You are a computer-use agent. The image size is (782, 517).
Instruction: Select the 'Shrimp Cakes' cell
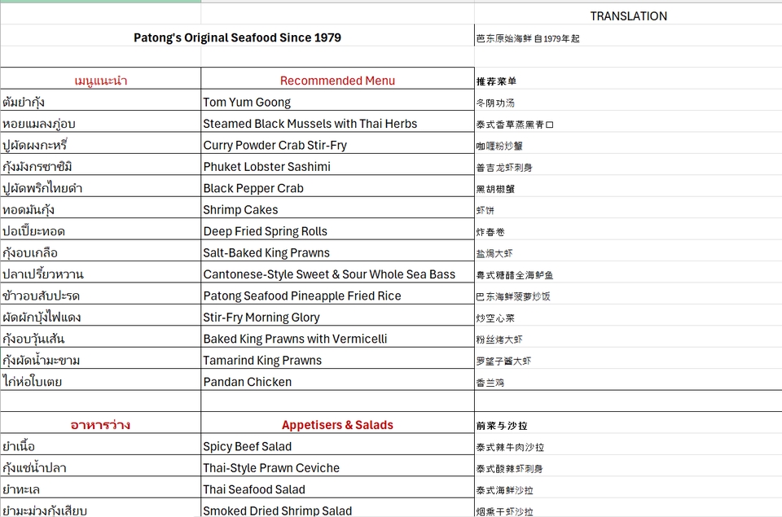pyautogui.click(x=239, y=209)
